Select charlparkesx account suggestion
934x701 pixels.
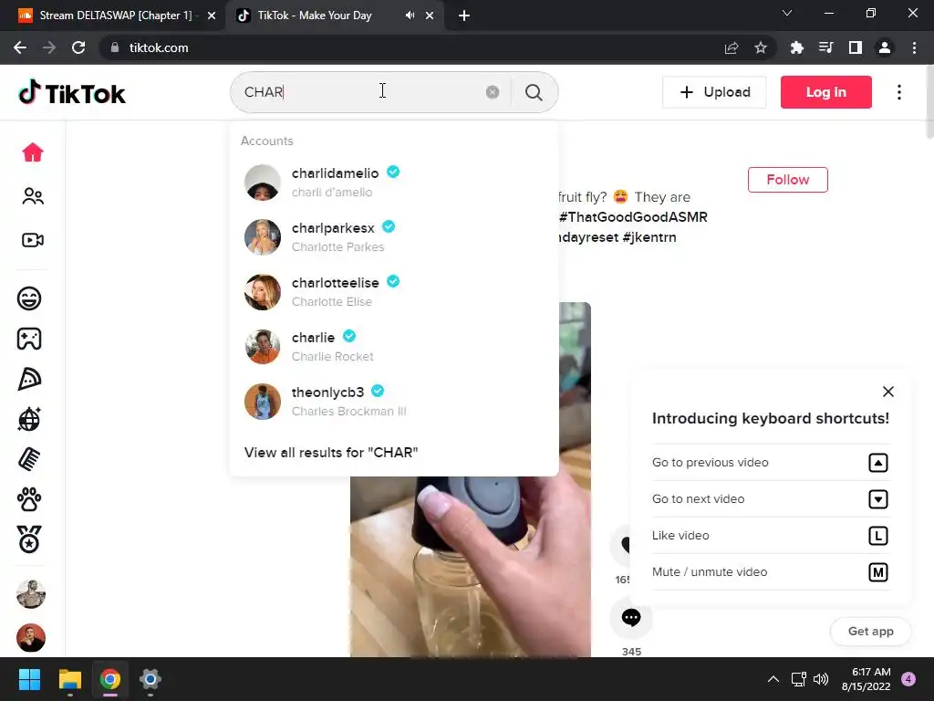(x=394, y=237)
